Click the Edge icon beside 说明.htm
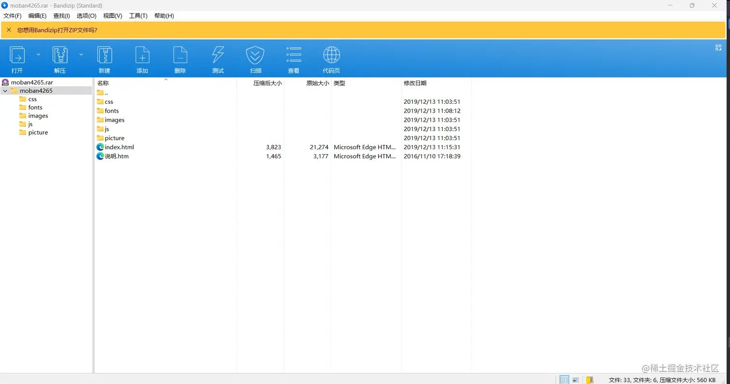Screen dimensions: 730x384 point(100,156)
